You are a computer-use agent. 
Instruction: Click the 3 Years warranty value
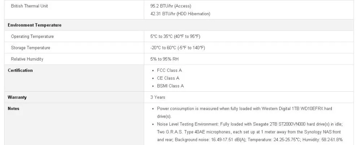(x=158, y=97)
